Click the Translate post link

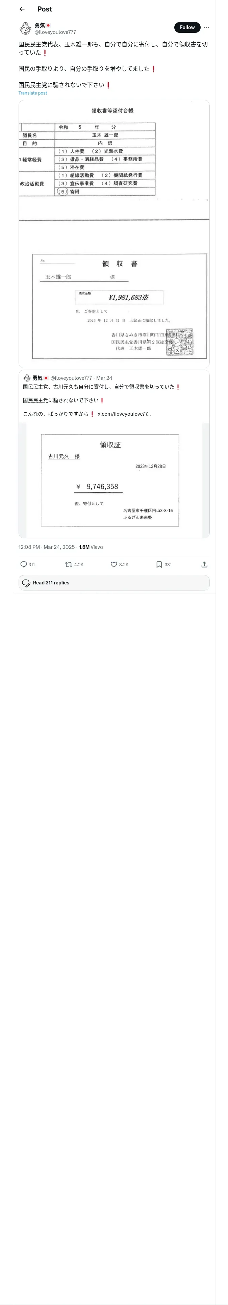(32, 93)
